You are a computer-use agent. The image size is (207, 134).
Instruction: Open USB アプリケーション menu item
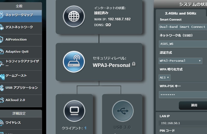pyautogui.click(x=21, y=88)
